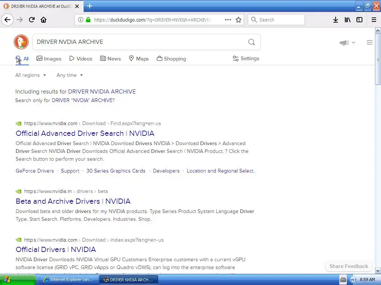Focus the Firefox toolbar Search box

click(x=276, y=20)
